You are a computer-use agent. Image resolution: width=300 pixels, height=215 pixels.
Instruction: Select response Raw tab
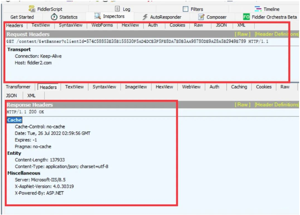coord(285,87)
